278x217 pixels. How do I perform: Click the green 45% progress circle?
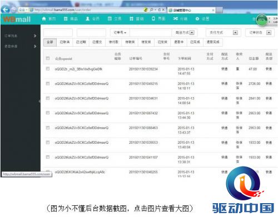[x=261, y=20]
